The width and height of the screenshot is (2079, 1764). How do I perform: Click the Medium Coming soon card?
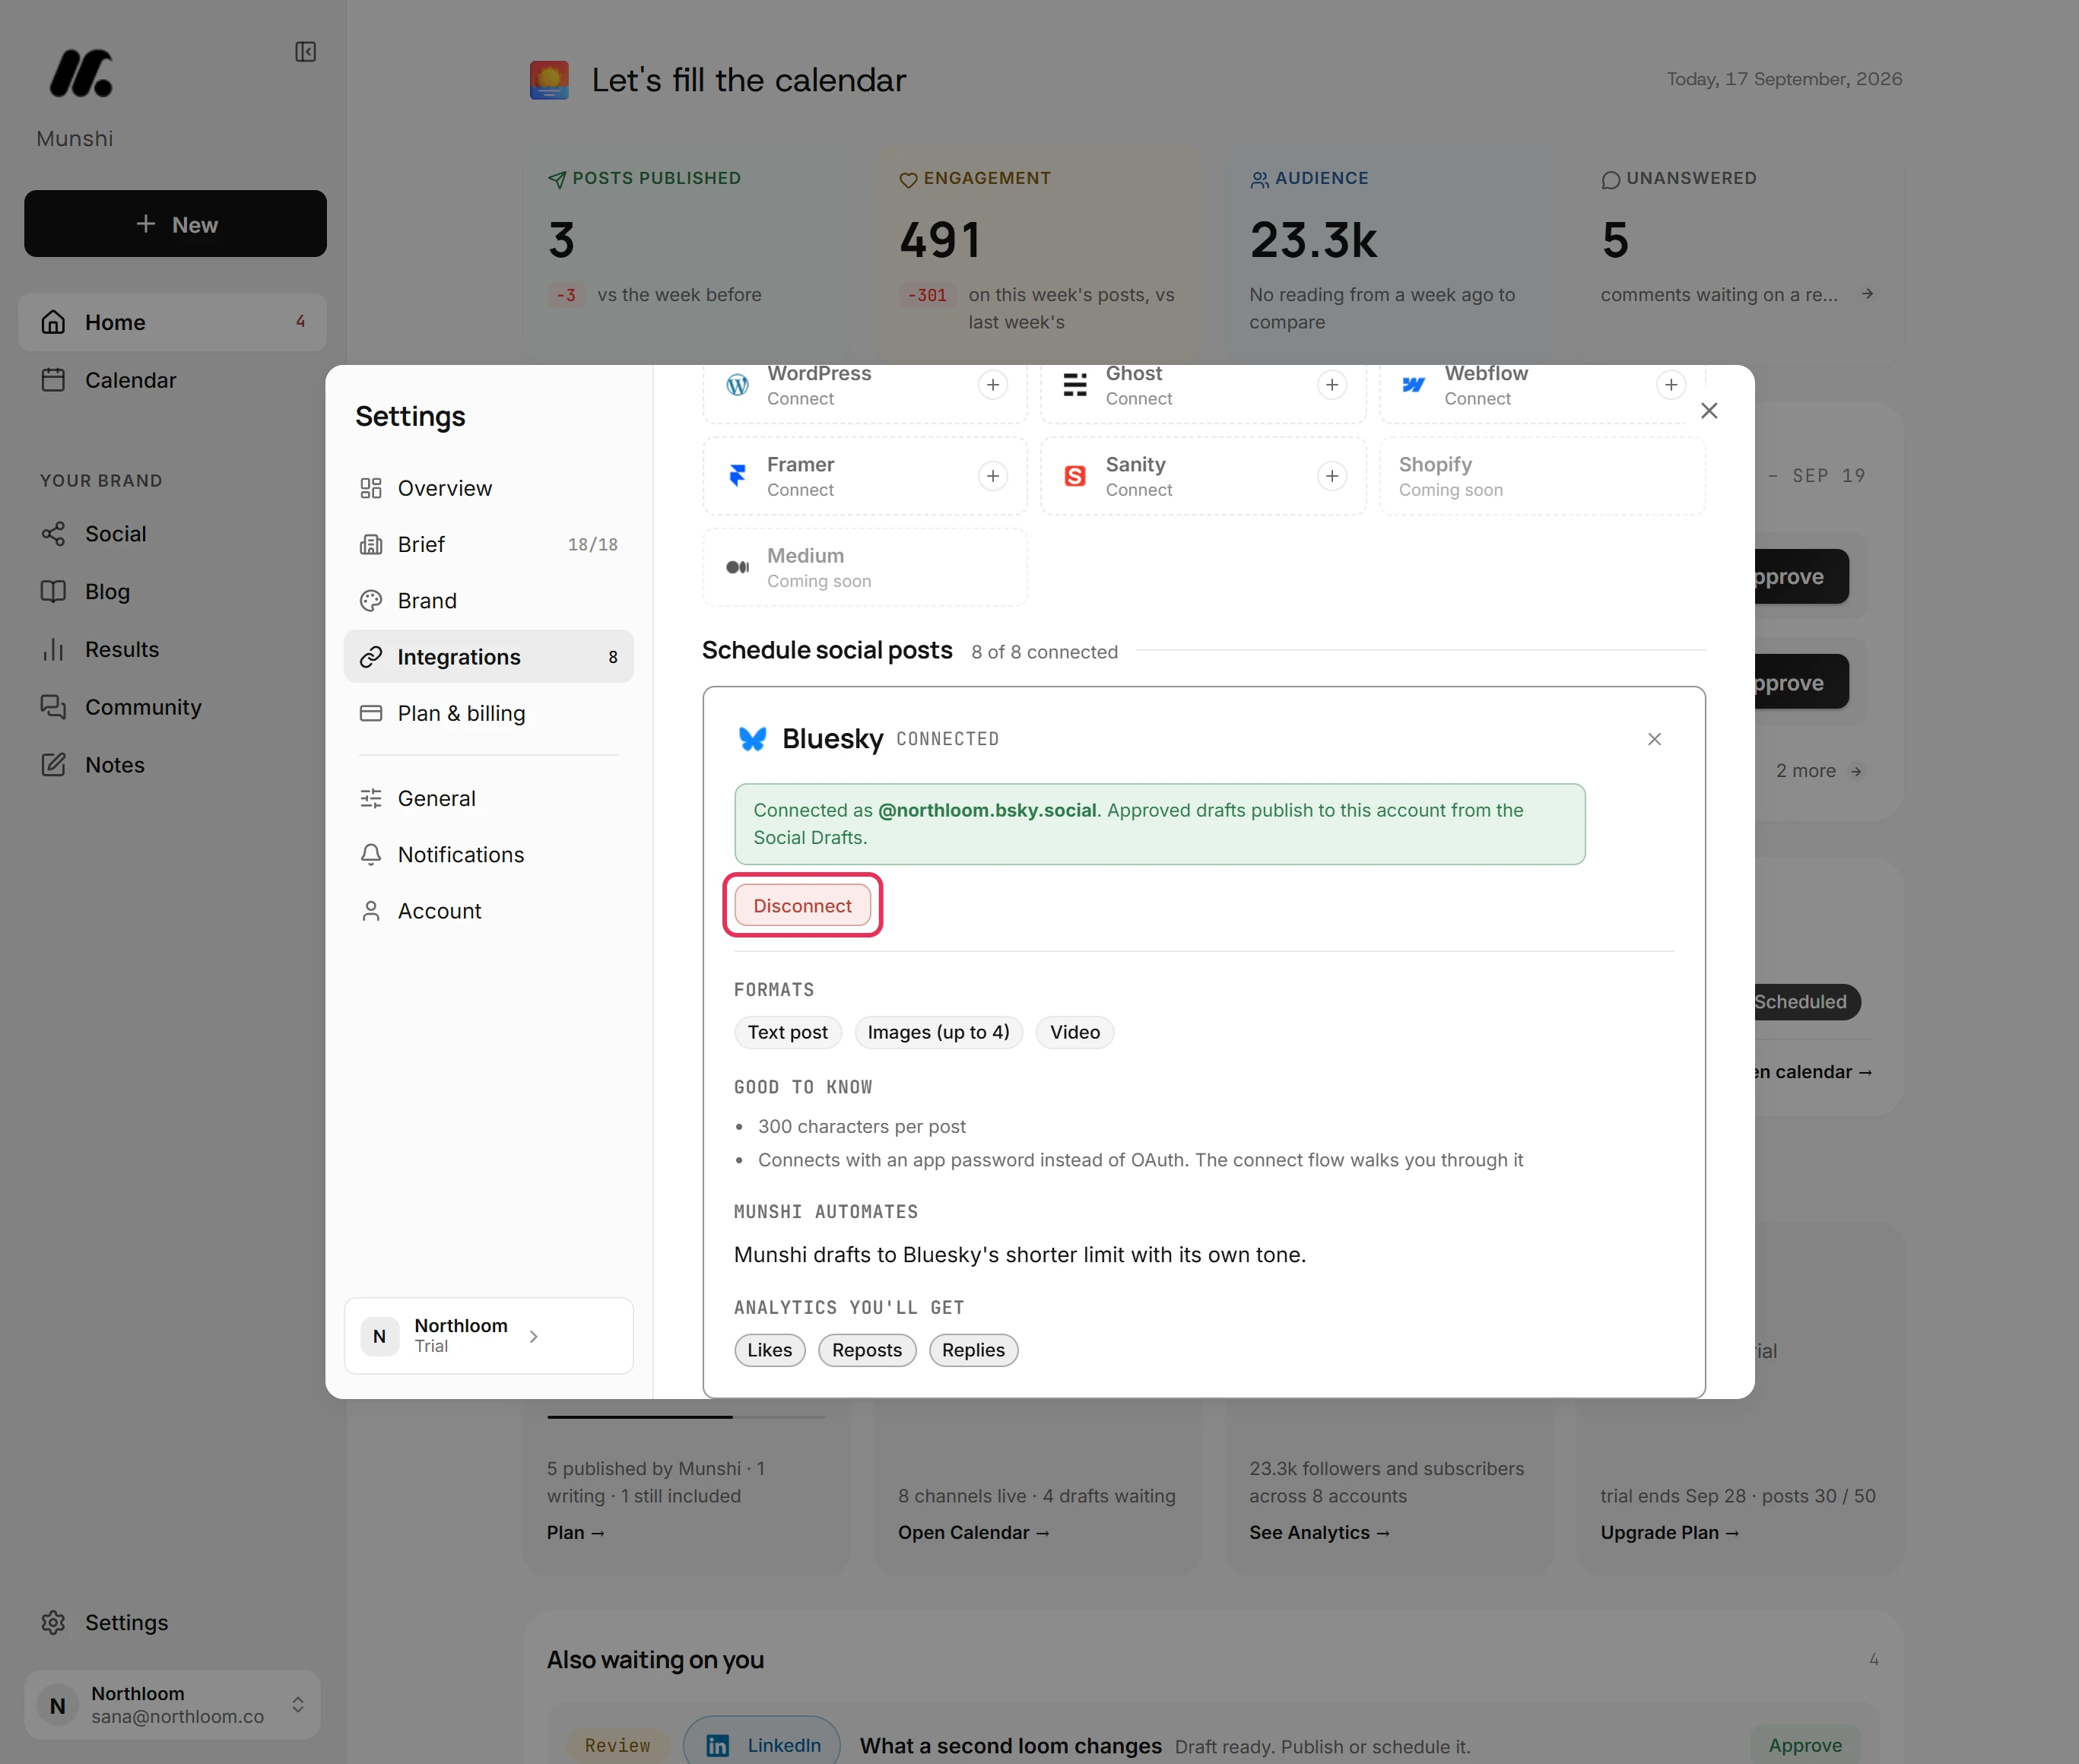click(865, 567)
